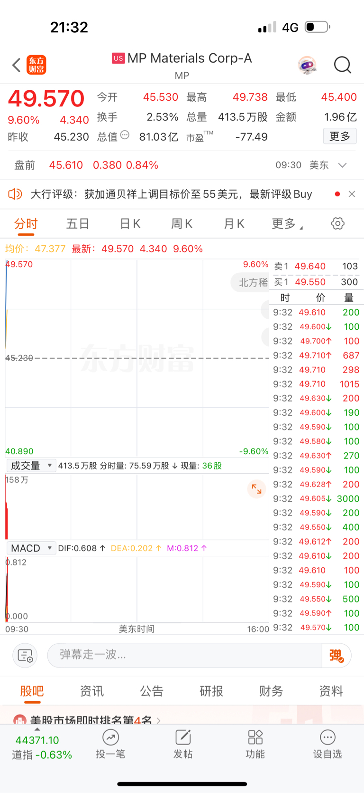Switch to 日K chart tab

[130, 224]
